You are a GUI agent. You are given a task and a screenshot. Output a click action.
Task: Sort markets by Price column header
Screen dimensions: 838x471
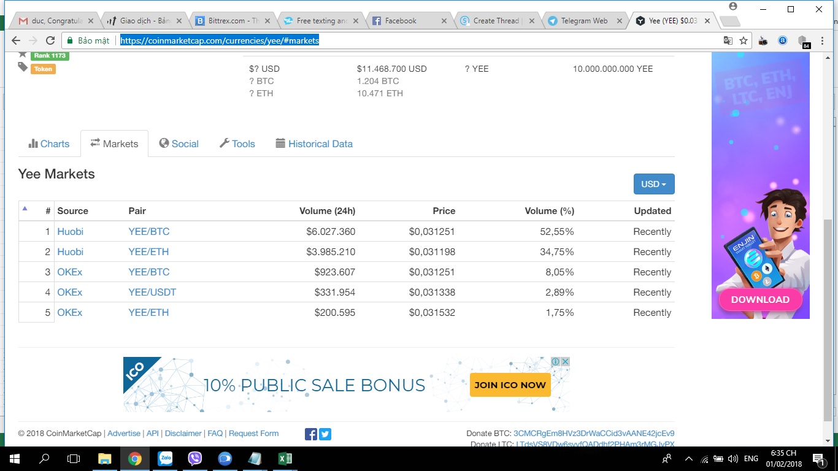pos(444,211)
